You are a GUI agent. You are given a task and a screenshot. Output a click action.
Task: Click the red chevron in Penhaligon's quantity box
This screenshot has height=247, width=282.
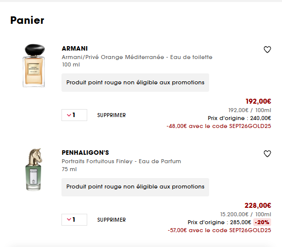[69, 219]
